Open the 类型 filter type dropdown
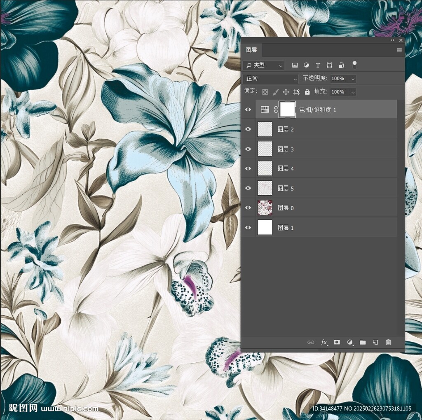422x420 pixels. (263, 65)
